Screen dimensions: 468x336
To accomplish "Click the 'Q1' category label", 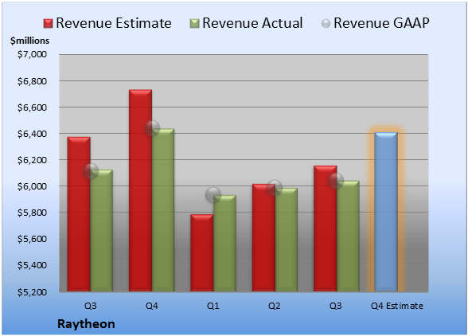I will click(x=213, y=306).
